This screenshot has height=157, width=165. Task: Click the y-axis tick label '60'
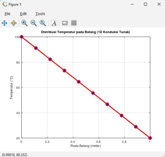(18, 88)
